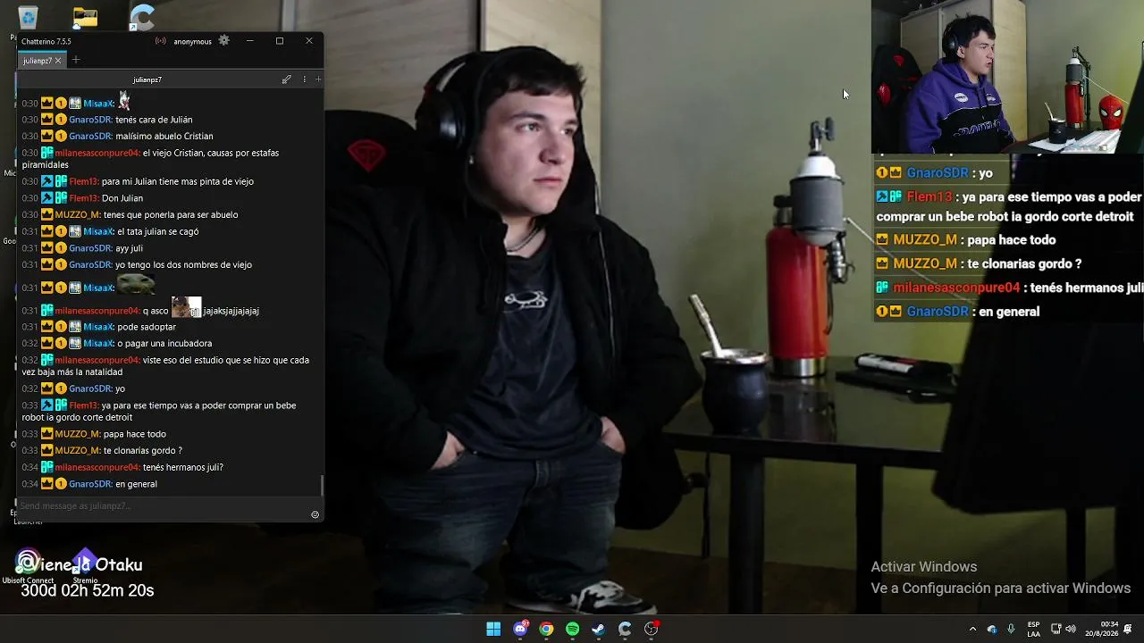Add a new tab in Chatterino
Image resolution: width=1144 pixels, height=643 pixels.
[76, 60]
